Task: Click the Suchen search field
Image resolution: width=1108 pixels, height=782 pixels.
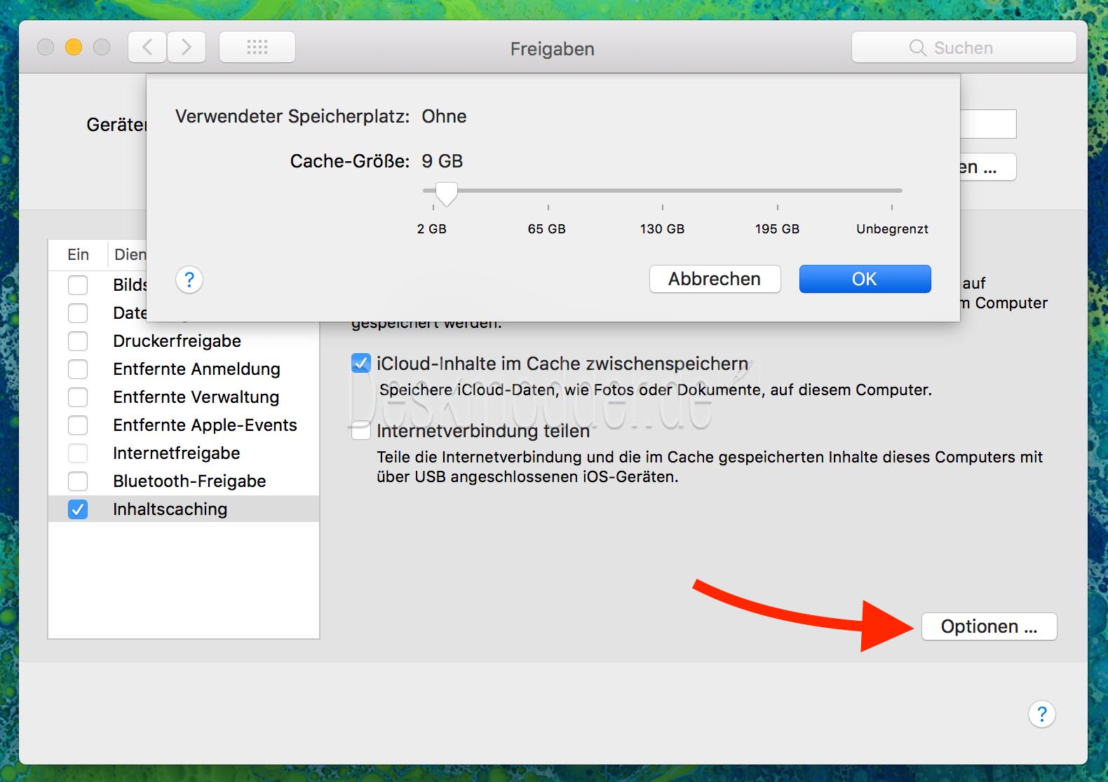Action: (964, 47)
